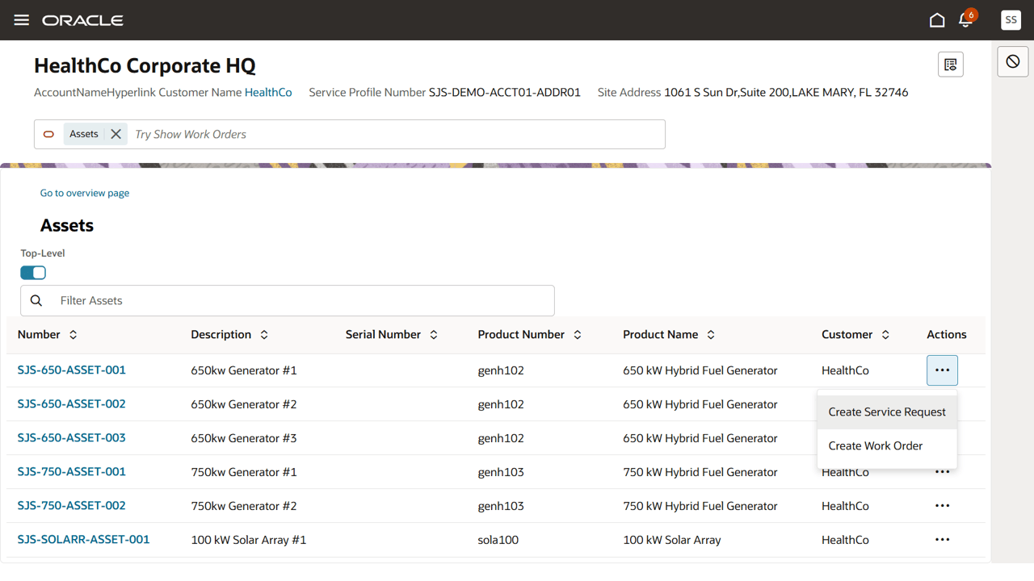
Task: Open notifications via the bell icon
Action: click(x=966, y=20)
